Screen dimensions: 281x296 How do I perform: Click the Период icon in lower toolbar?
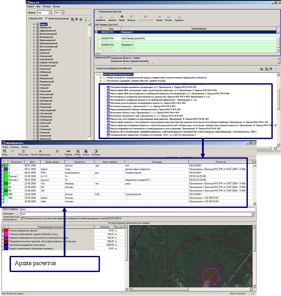(68, 153)
